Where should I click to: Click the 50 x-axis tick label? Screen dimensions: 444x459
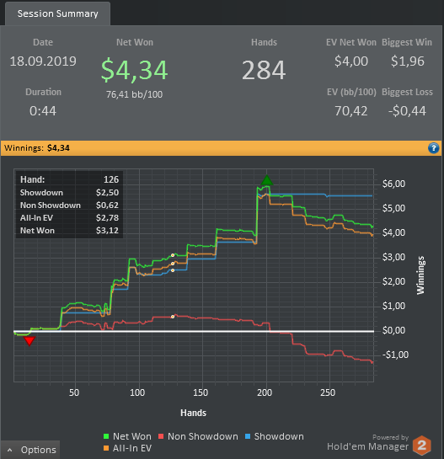click(74, 392)
